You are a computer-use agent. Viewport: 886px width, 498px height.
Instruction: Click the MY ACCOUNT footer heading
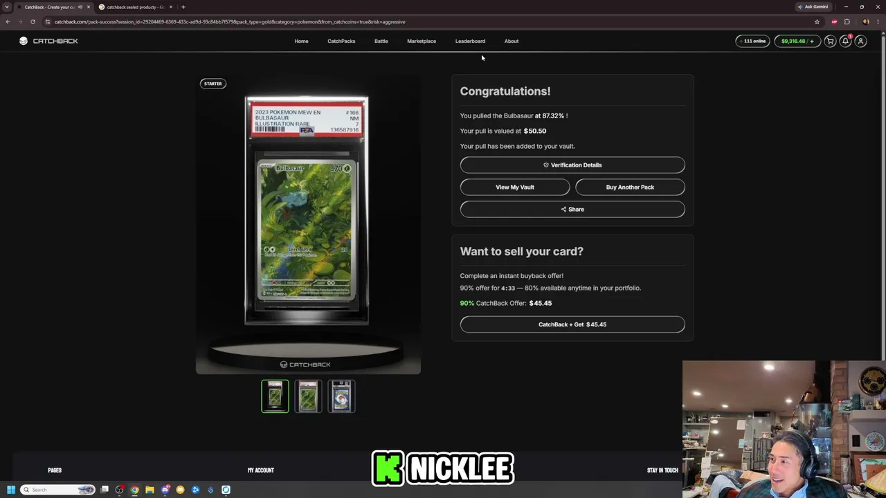click(261, 470)
